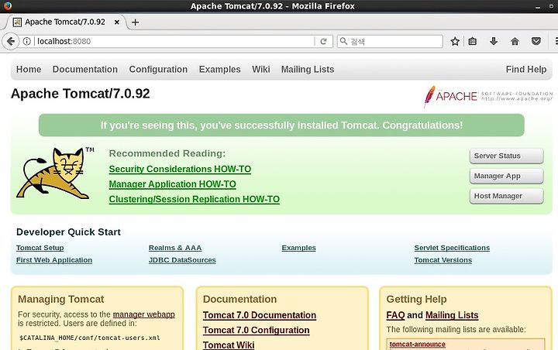Open Home in the Tomcat navigation bar
558x350 pixels.
(x=29, y=70)
